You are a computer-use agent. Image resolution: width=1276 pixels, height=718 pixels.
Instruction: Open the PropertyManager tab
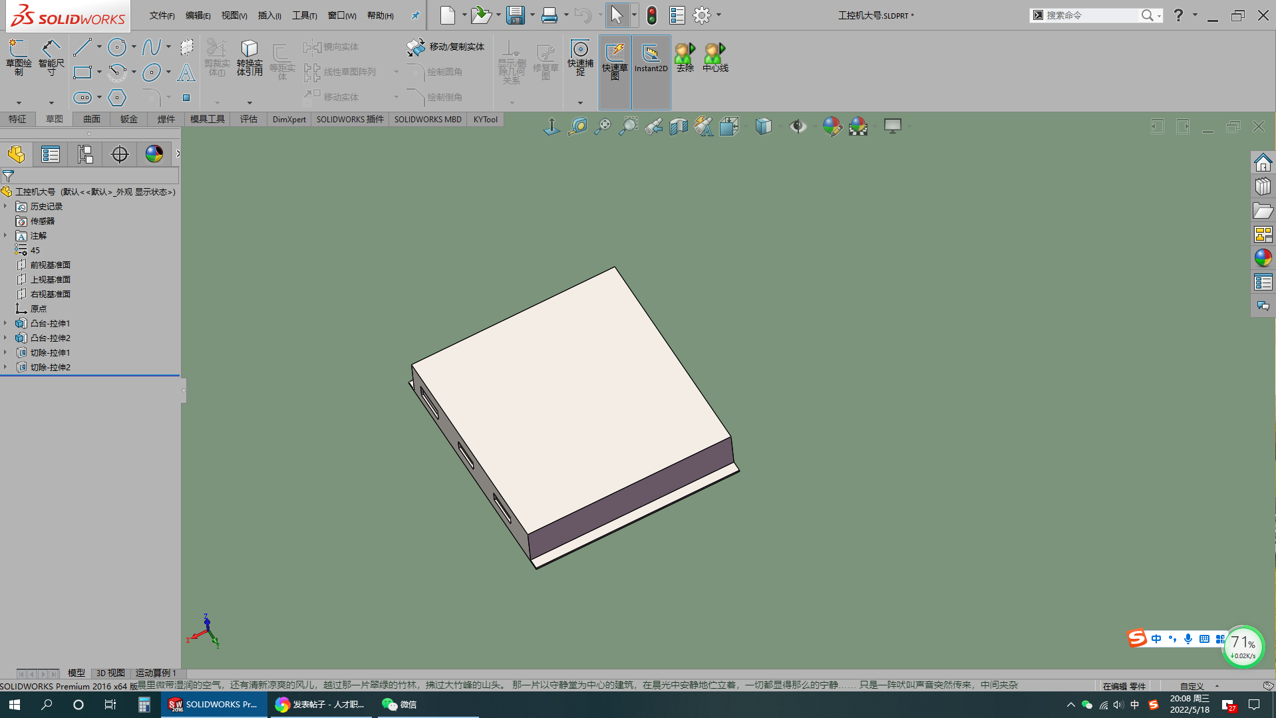click(x=51, y=154)
